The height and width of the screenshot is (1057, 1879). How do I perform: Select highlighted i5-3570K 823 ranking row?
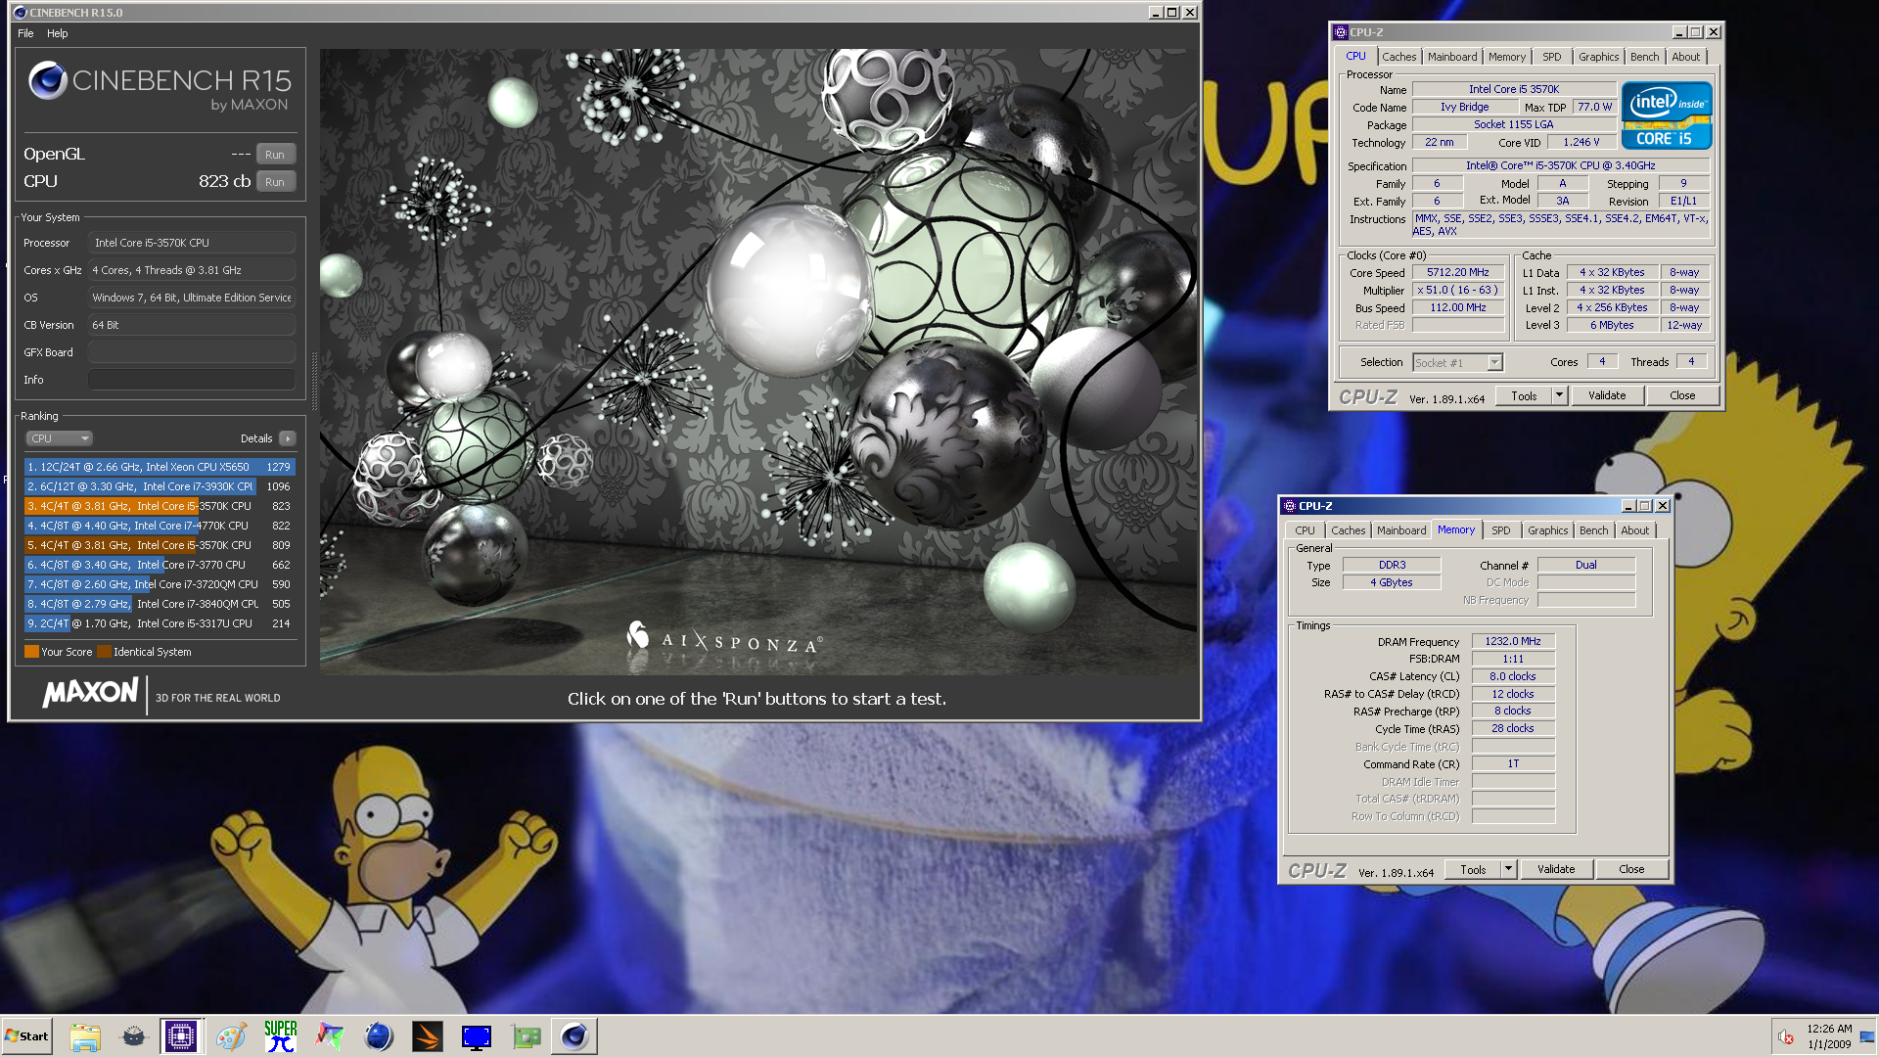(x=160, y=506)
